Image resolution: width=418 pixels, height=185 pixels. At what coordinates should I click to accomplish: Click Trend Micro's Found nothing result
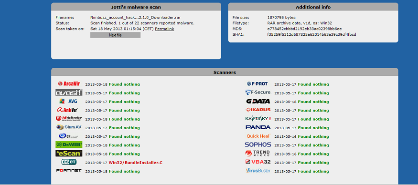click(x=313, y=154)
